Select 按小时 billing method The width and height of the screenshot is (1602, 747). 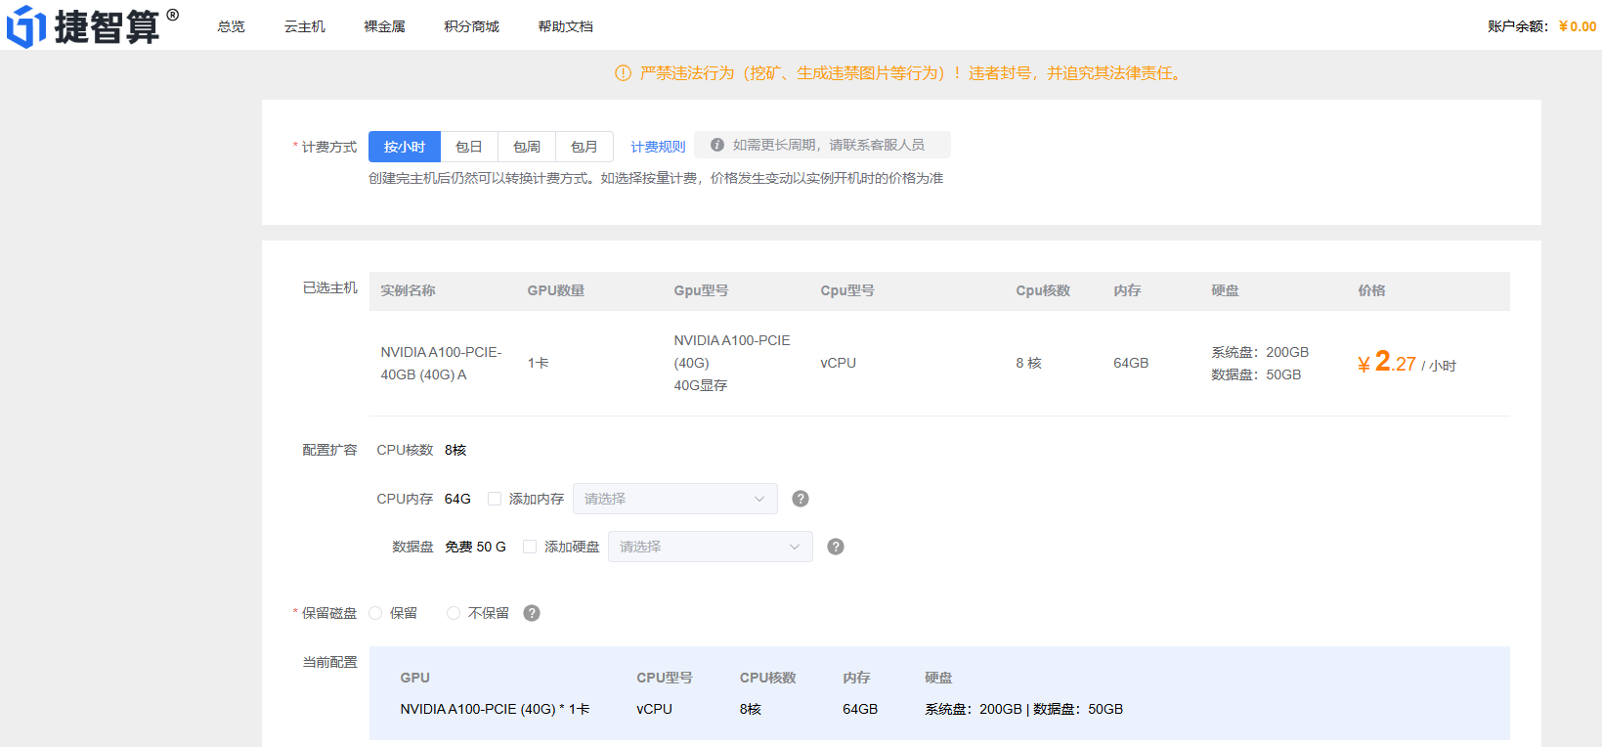pos(405,147)
